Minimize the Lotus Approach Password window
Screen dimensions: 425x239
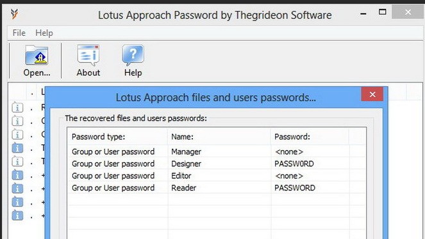coord(363,13)
